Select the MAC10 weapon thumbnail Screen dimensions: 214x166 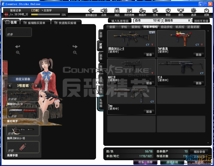(131, 67)
